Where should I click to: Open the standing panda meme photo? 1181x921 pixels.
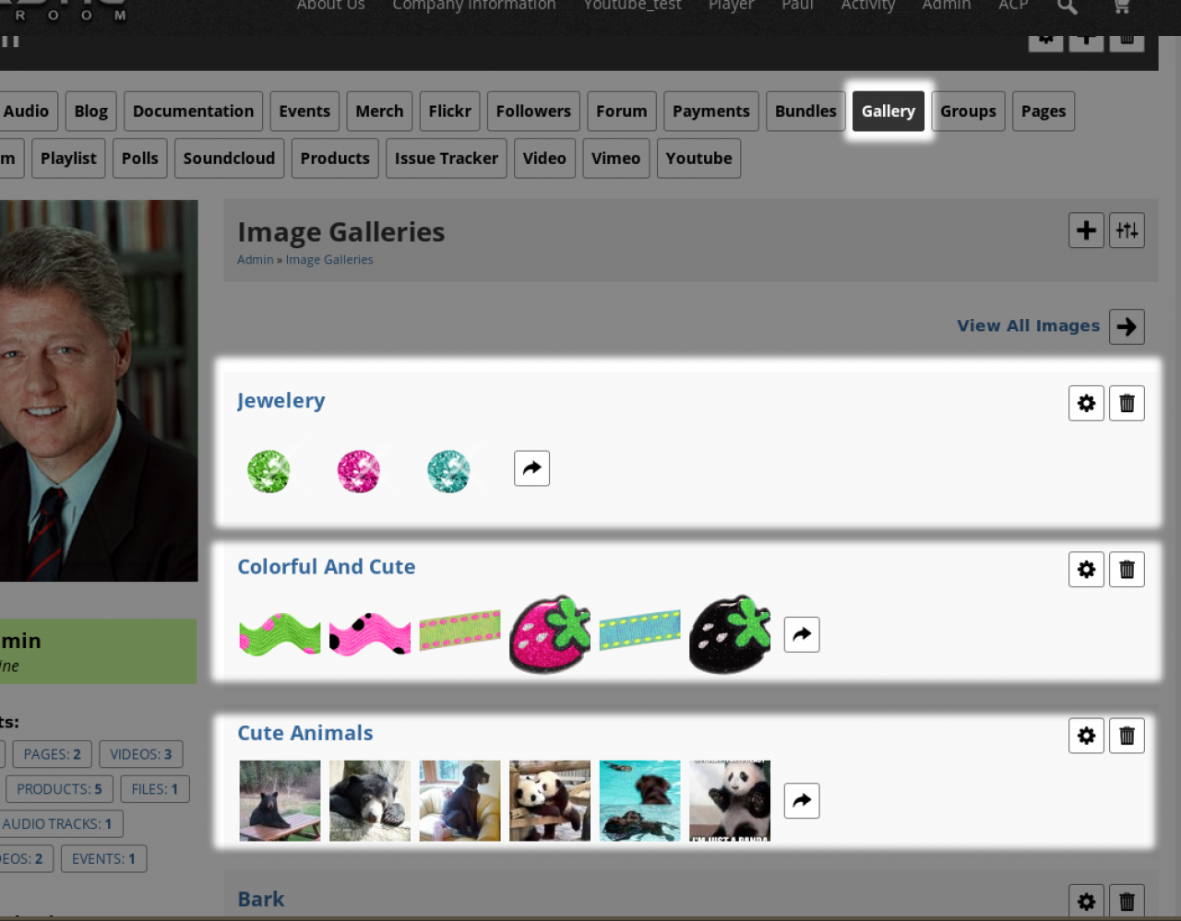click(x=730, y=800)
